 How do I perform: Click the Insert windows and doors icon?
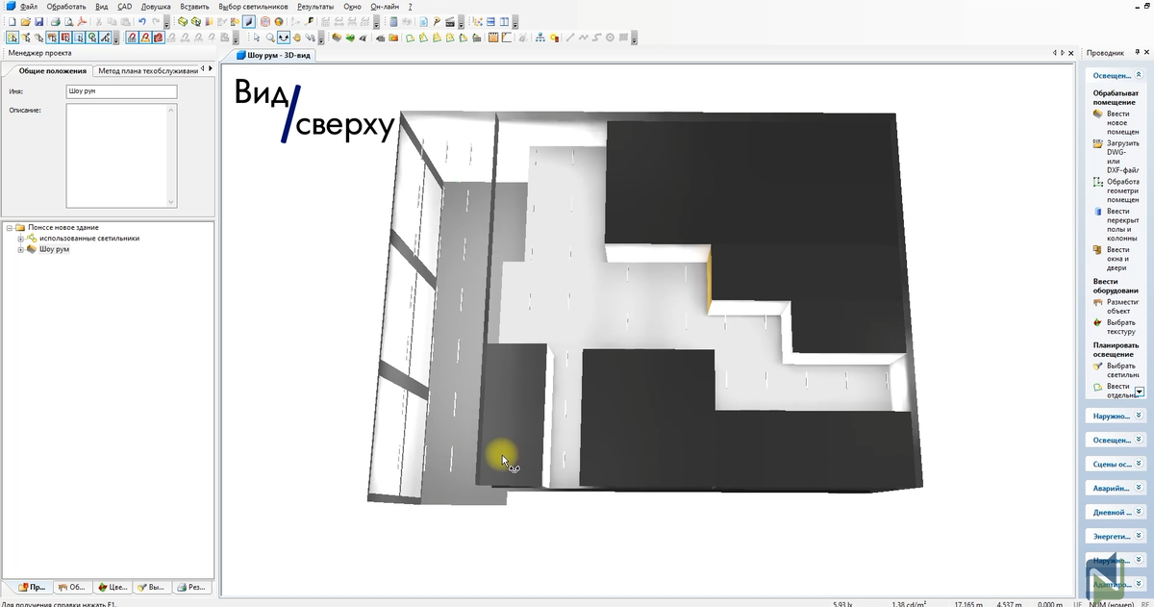(1097, 250)
